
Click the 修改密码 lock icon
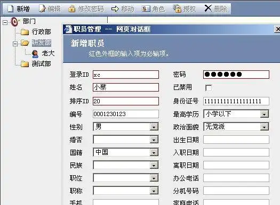click(x=72, y=9)
